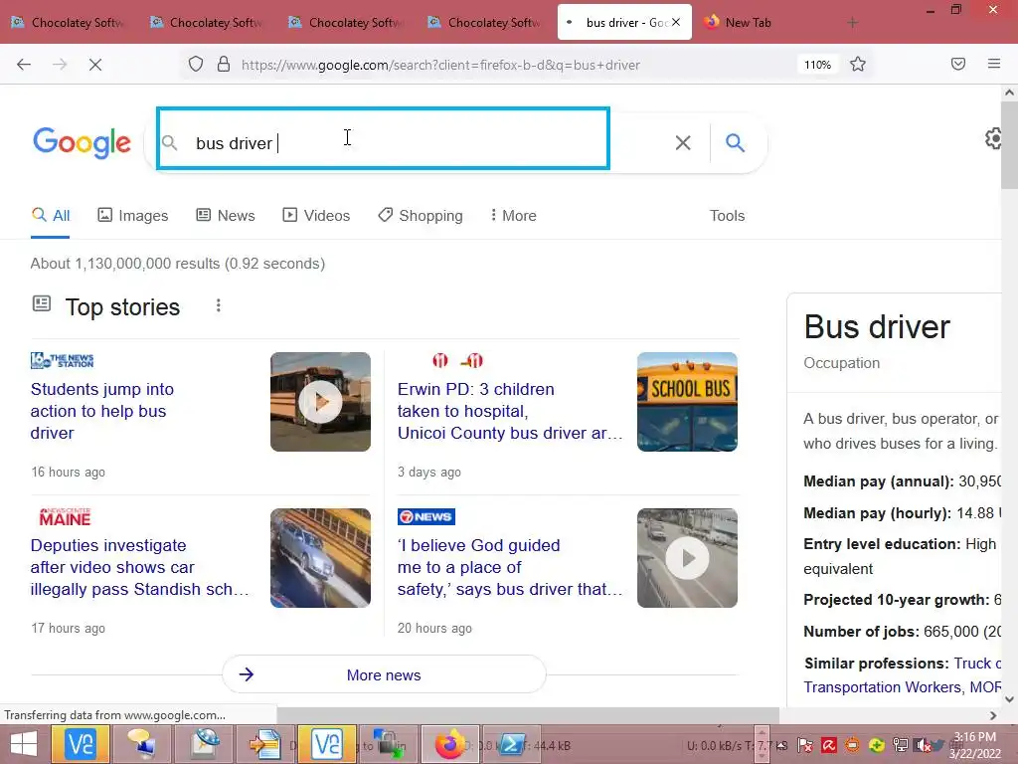Switch to first Chocolatey Software tab
This screenshot has width=1018, height=764.
(70, 23)
